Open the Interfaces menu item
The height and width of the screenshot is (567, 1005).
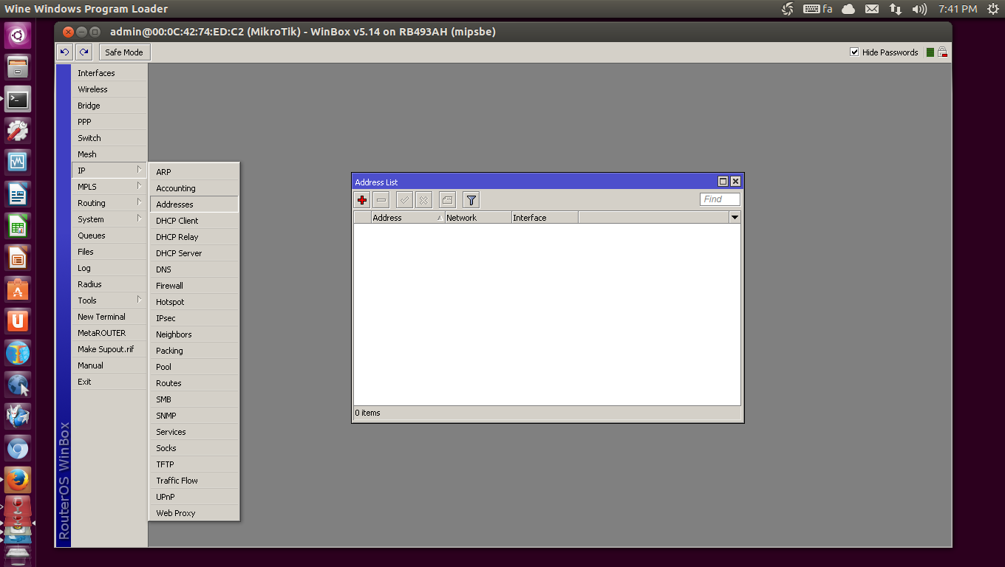(109, 73)
